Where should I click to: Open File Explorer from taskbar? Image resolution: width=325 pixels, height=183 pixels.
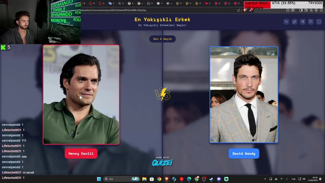(x=144, y=179)
